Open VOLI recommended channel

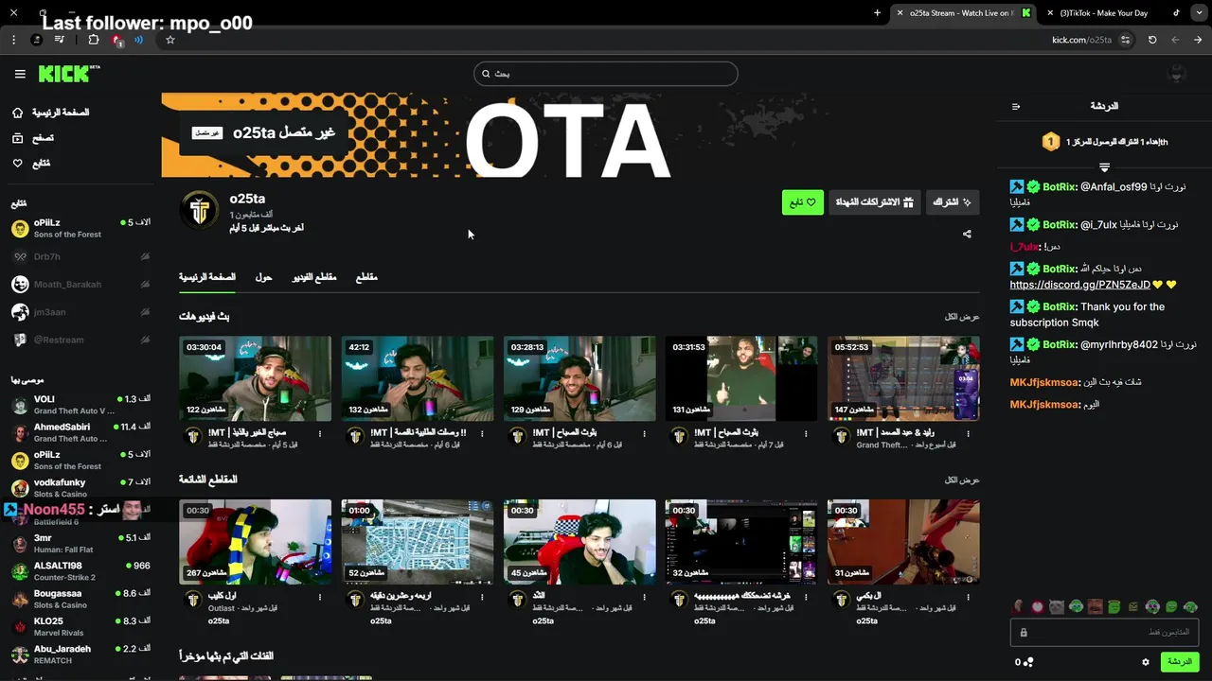pyautogui.click(x=80, y=405)
